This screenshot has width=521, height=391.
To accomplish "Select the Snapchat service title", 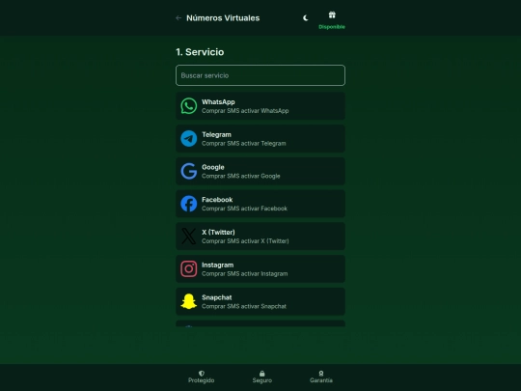I will point(217,297).
